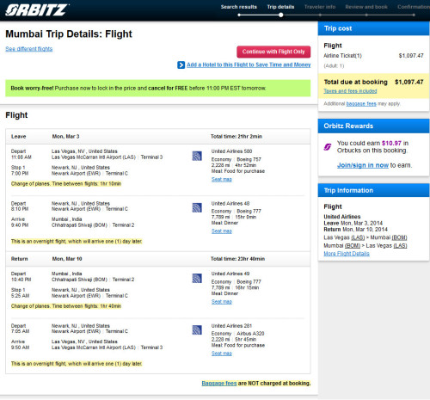Image resolution: width=430 pixels, height=400 pixels.
Task: Click Join/sign in now link
Action: [363, 165]
